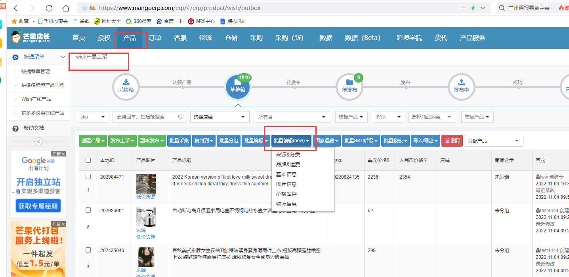
Task: Toggle the select-all checkbox in the table header
Action: point(88,160)
